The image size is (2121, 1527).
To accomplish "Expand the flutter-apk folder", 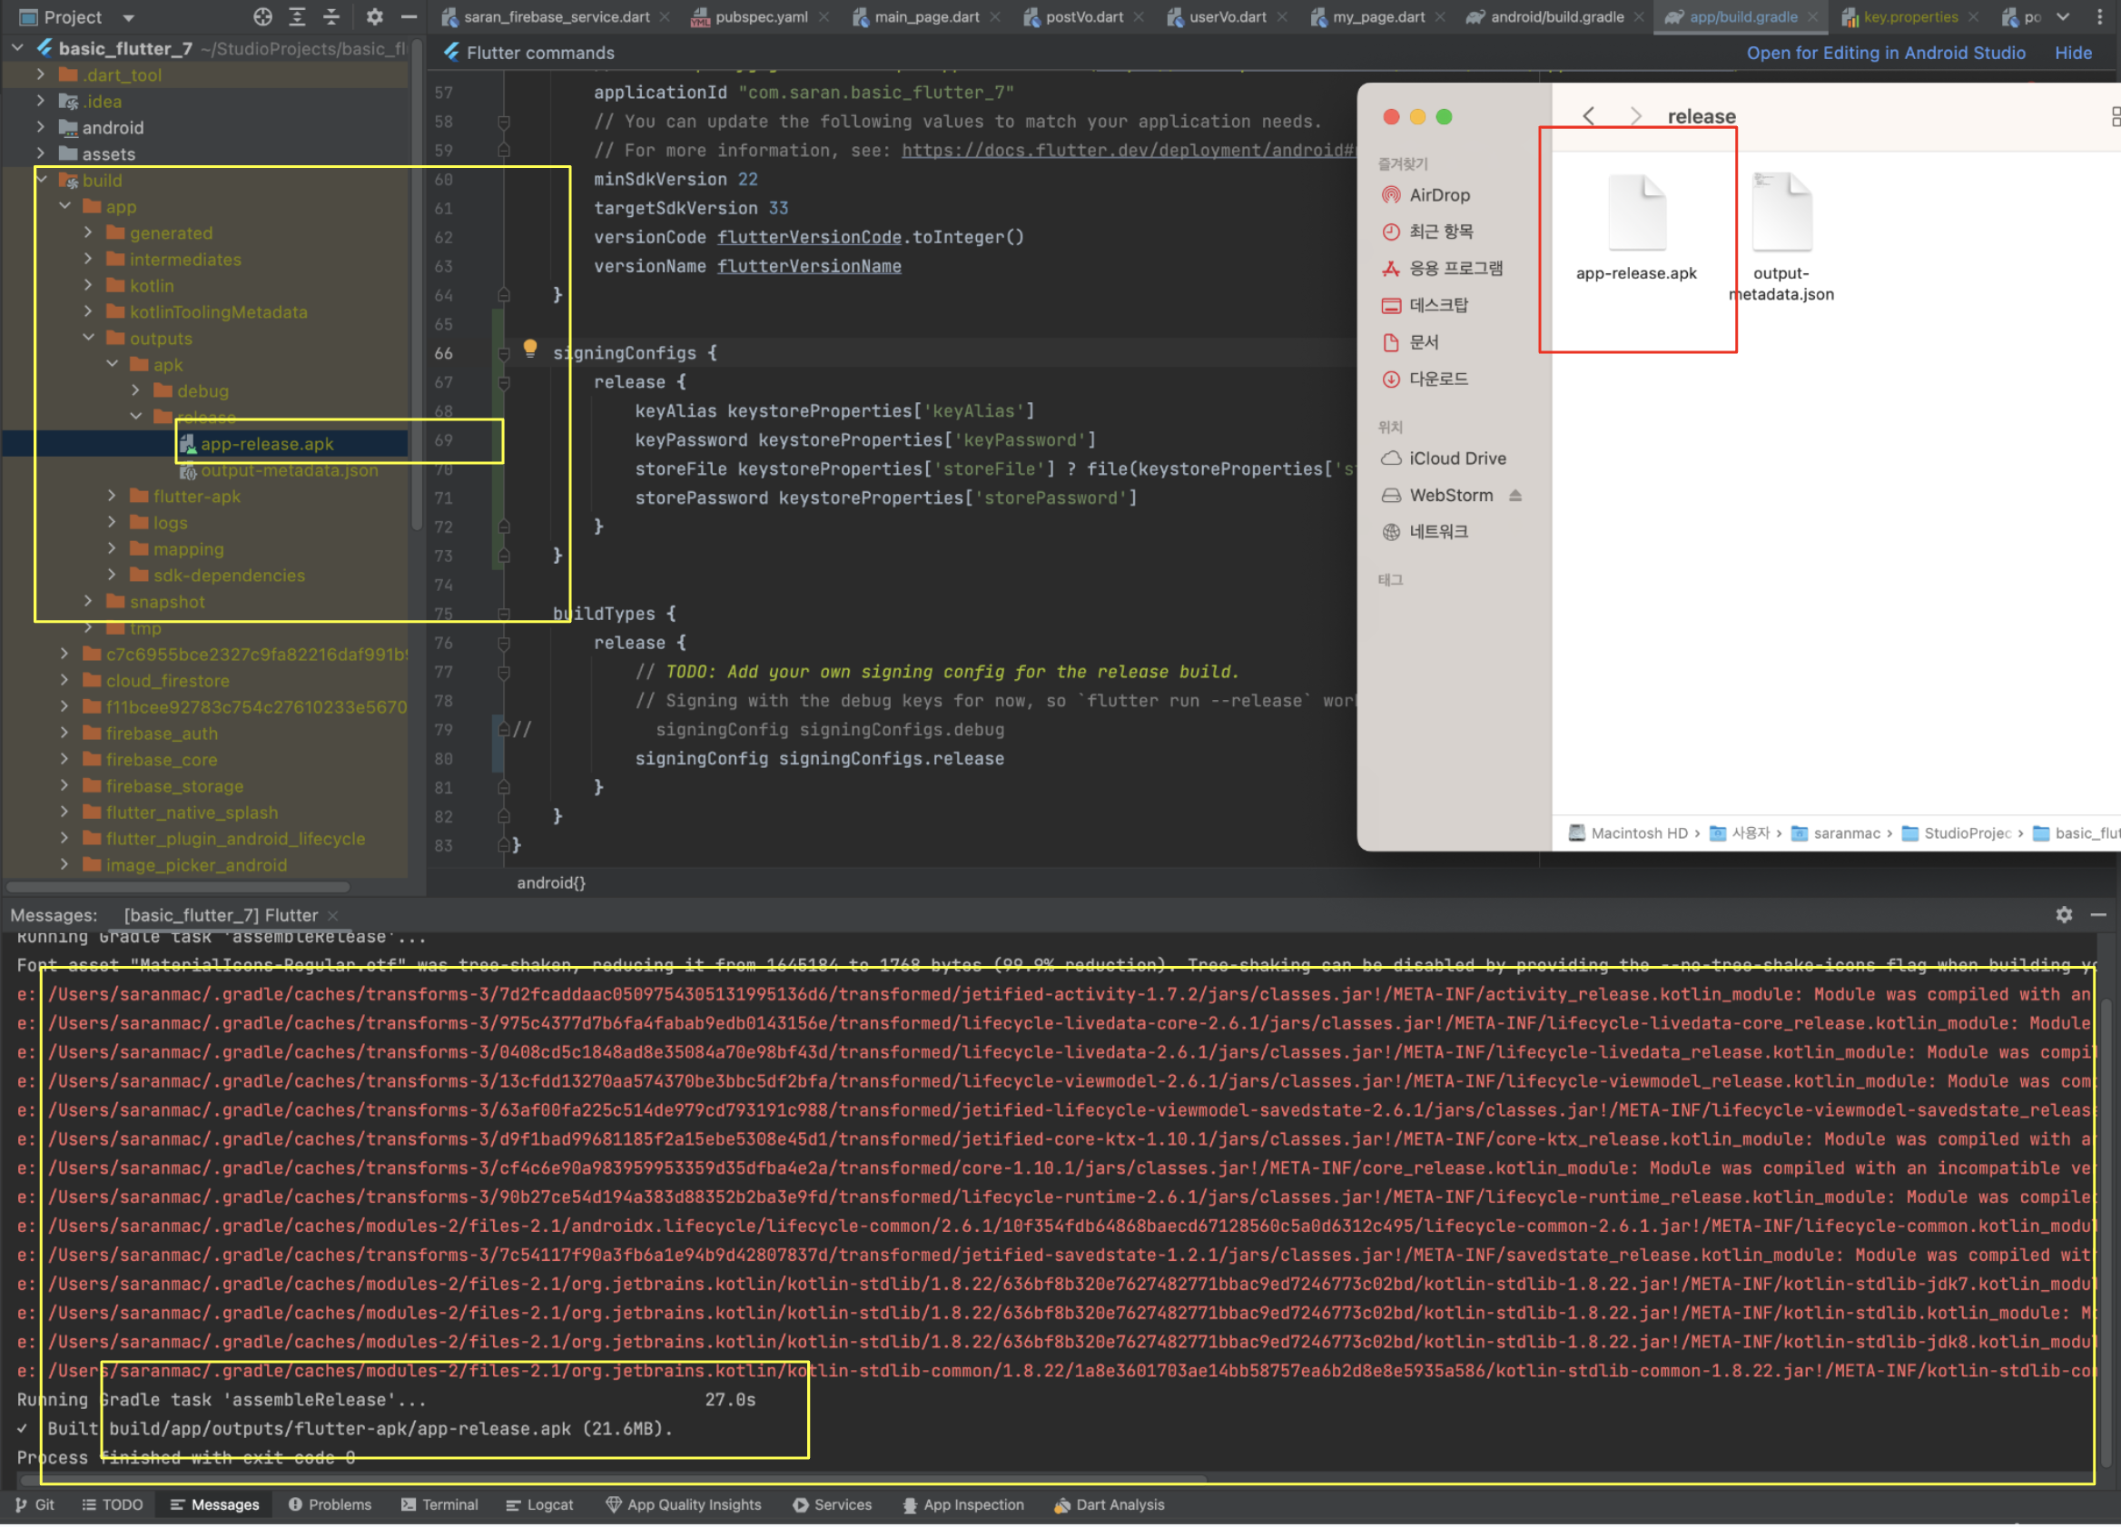I will pos(113,496).
